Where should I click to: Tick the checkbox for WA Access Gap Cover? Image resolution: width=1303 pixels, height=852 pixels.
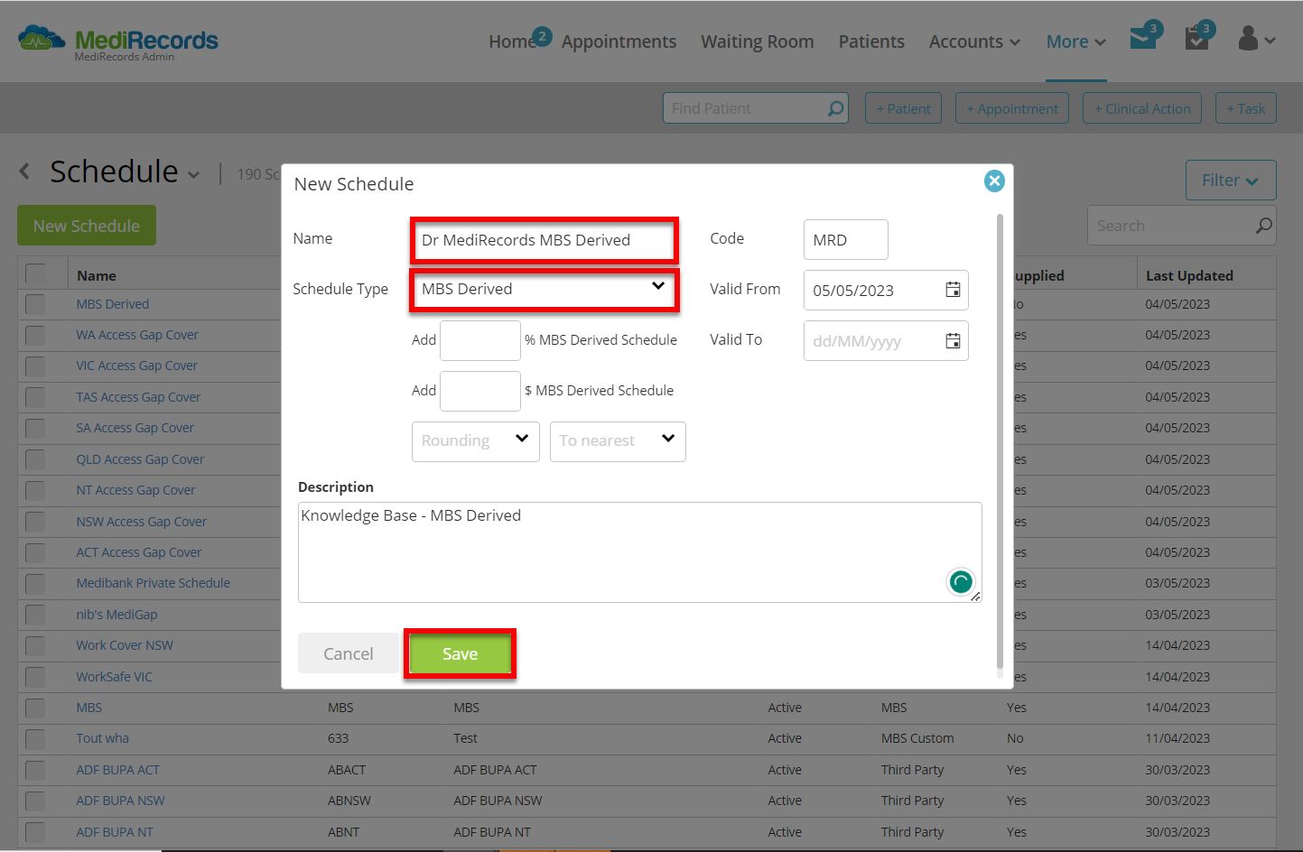coord(35,335)
